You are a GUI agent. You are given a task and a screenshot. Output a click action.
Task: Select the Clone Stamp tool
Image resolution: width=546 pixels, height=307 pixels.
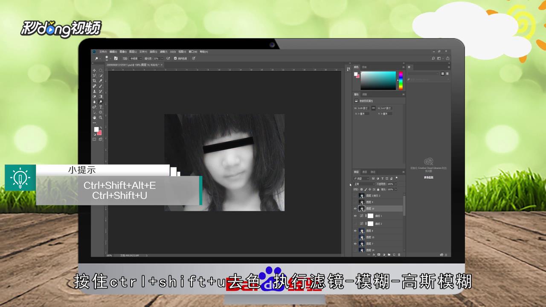tap(94, 91)
